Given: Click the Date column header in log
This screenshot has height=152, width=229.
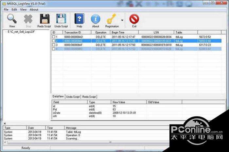Looking at the screenshot, I should [36, 128].
